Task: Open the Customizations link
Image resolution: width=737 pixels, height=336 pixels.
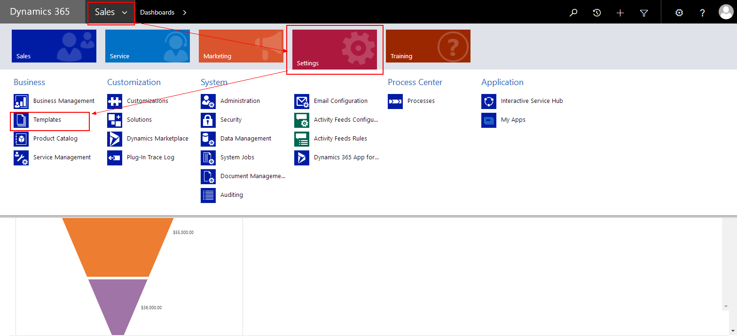Action: point(148,101)
